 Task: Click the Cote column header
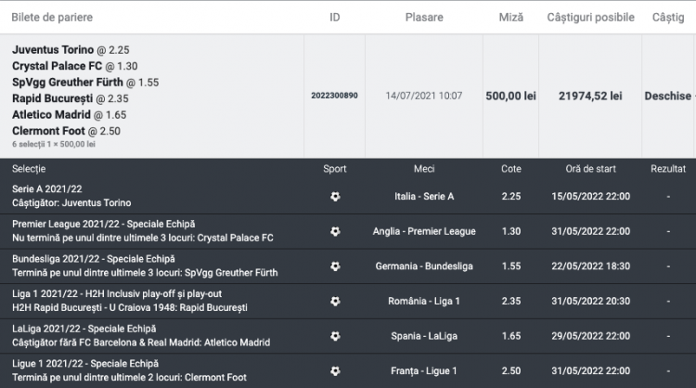click(x=510, y=169)
